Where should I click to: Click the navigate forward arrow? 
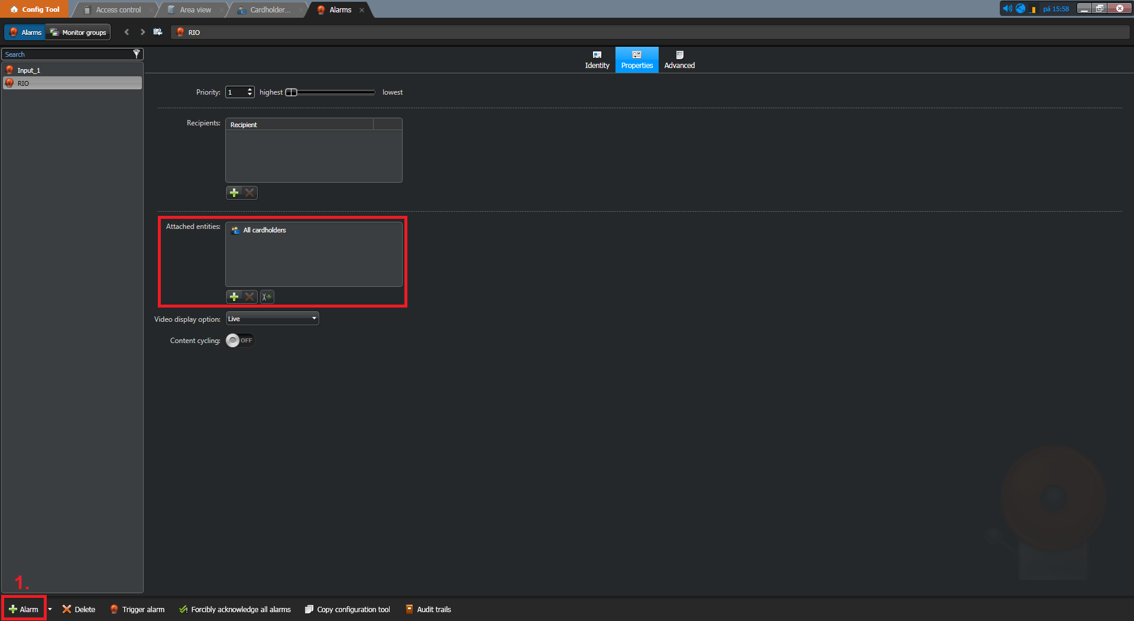point(142,32)
